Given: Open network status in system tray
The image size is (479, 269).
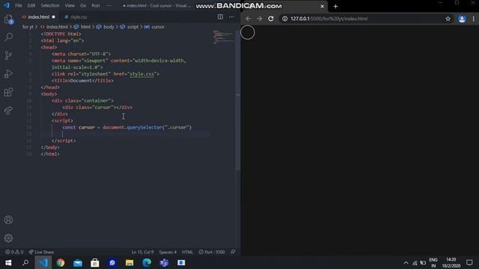Looking at the screenshot, I should coord(415,262).
